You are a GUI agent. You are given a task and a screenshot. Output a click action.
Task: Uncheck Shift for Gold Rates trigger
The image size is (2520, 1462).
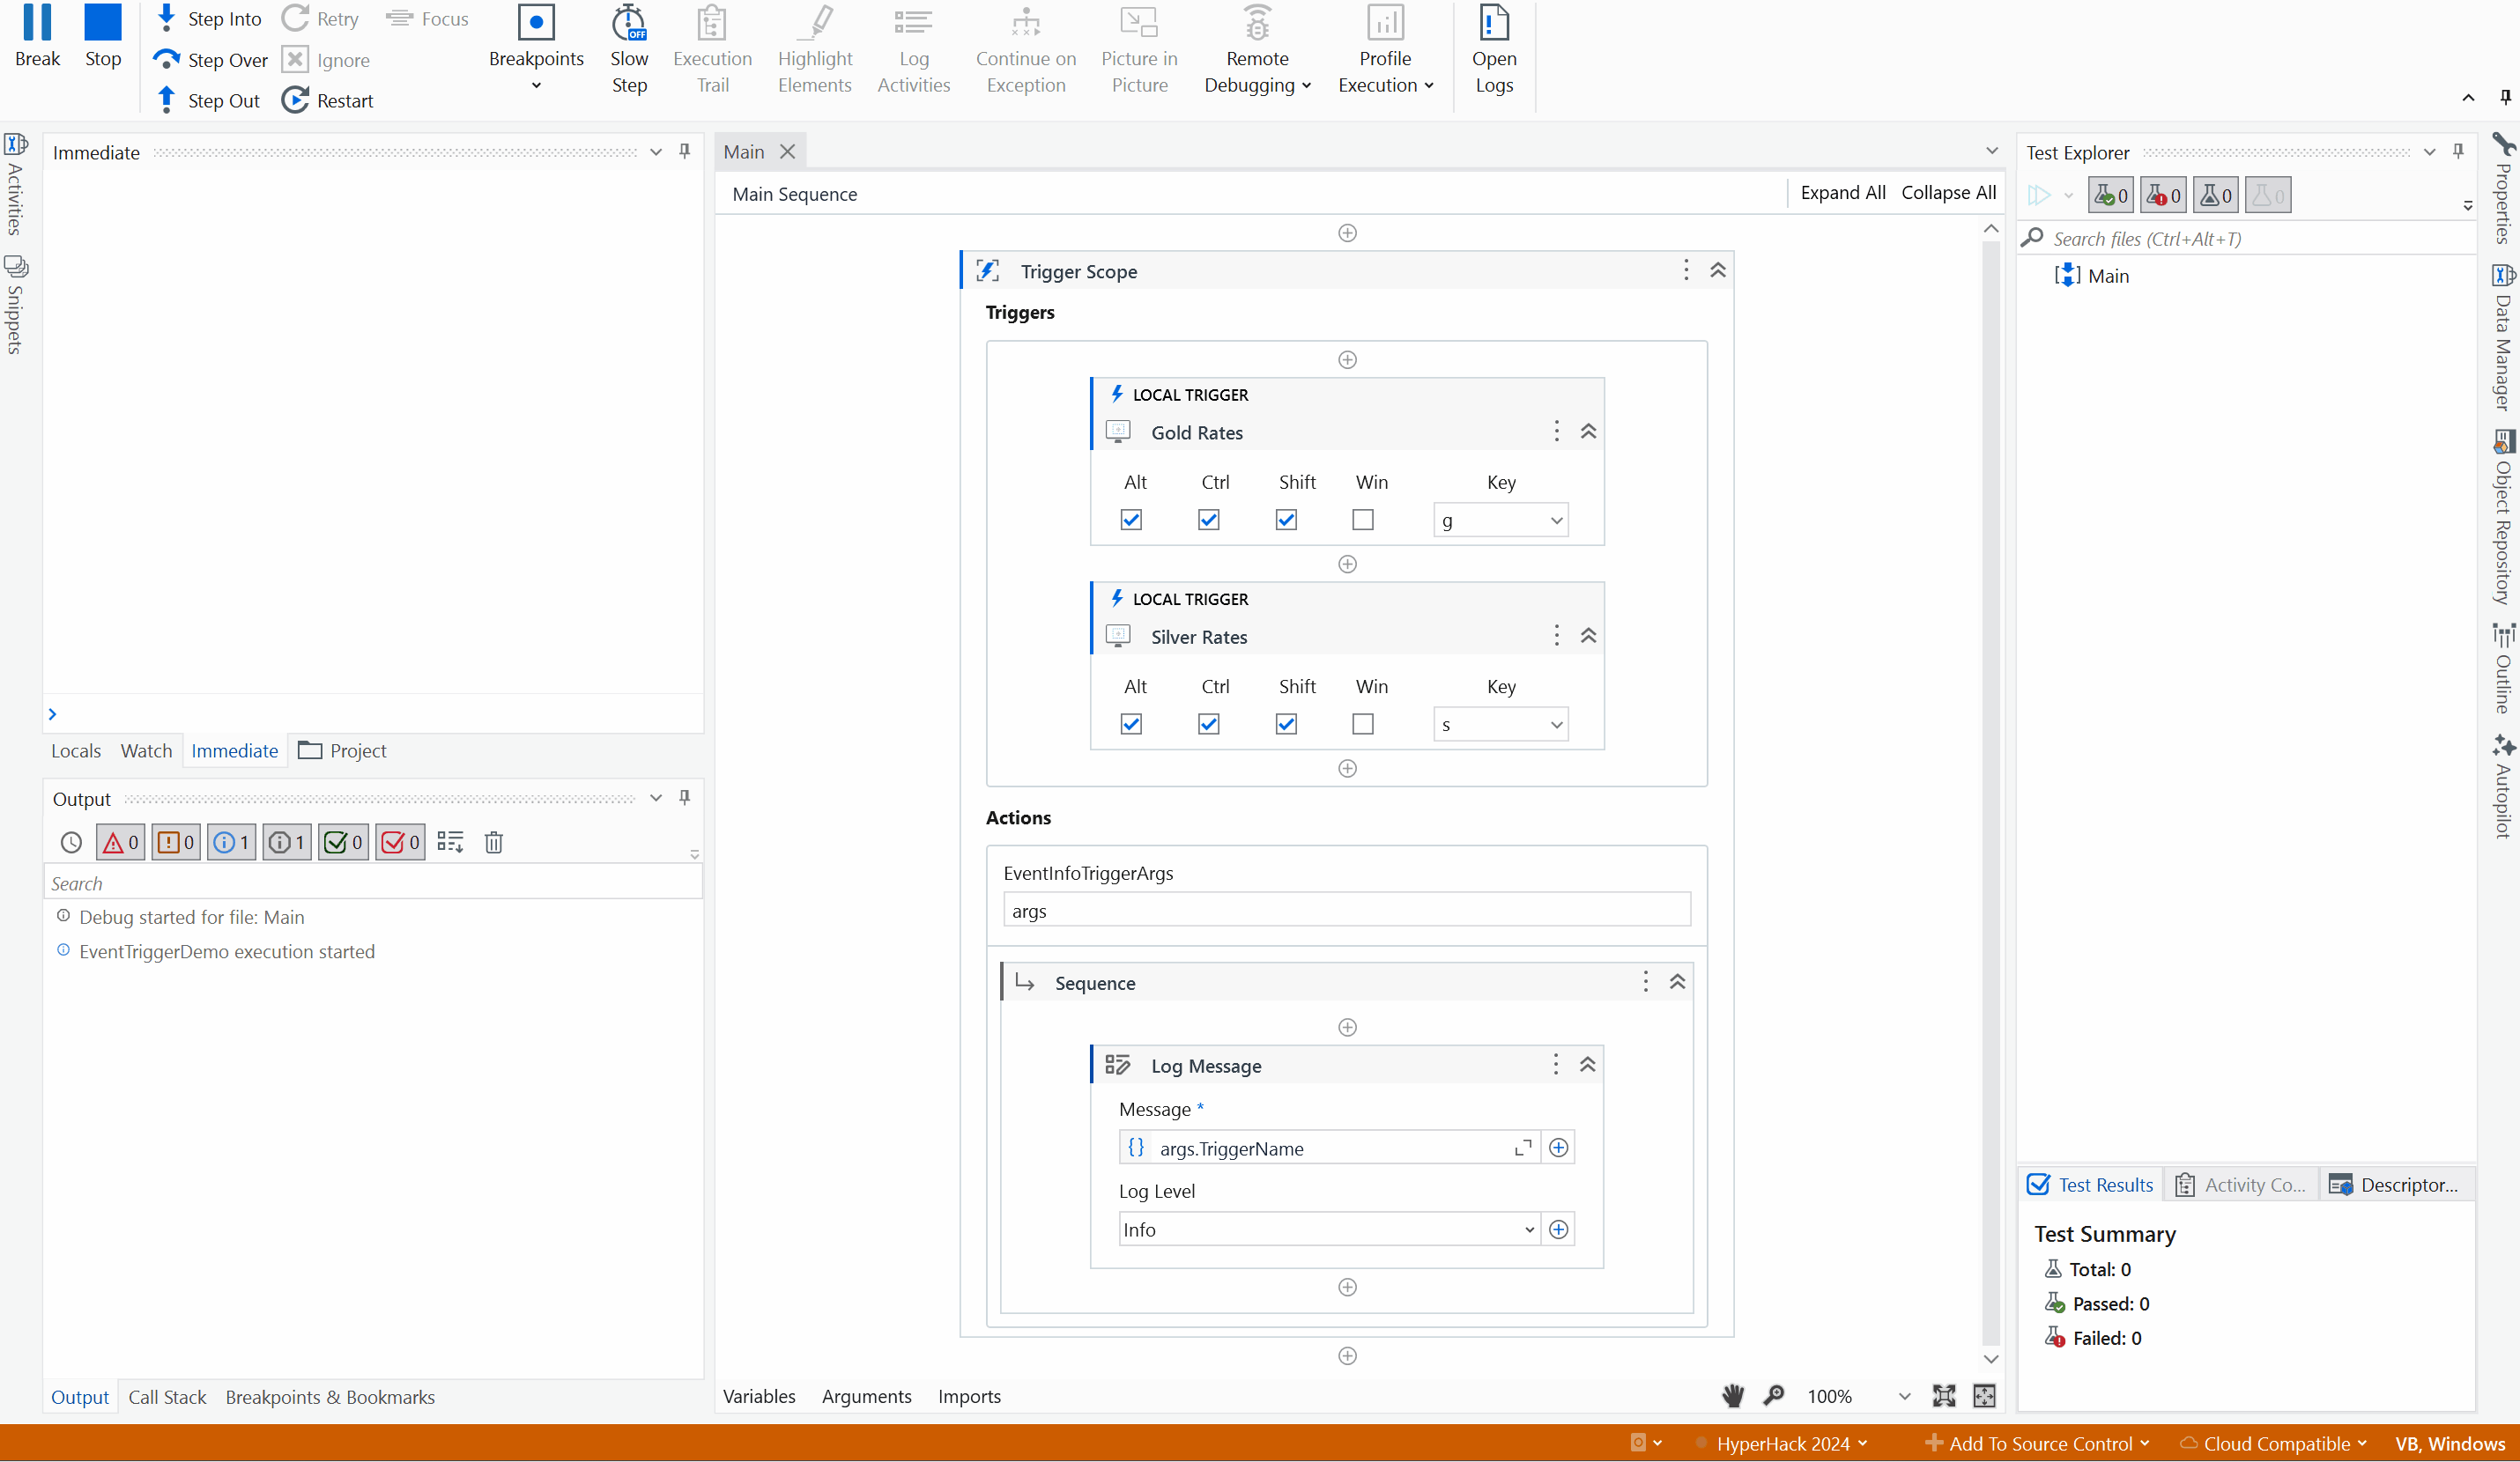tap(1286, 520)
